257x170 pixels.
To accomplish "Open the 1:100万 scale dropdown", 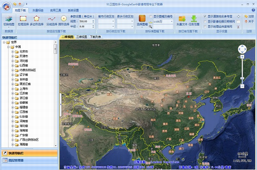I will (163, 21).
